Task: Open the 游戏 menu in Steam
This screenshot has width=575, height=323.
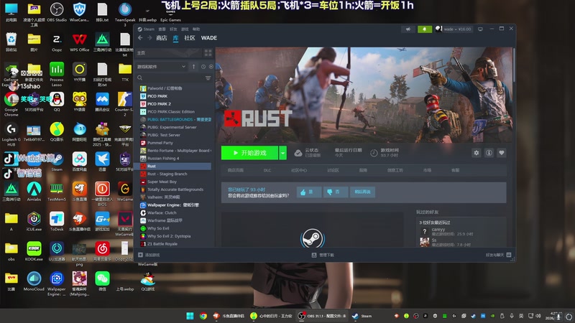Action: point(185,29)
